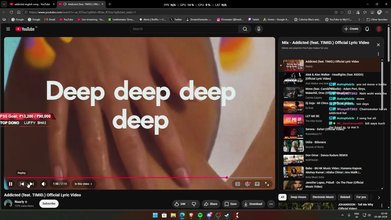Image resolution: width=391 pixels, height=220 pixels.
Task: Open Brave browser from the taskbar
Action: click(x=191, y=215)
